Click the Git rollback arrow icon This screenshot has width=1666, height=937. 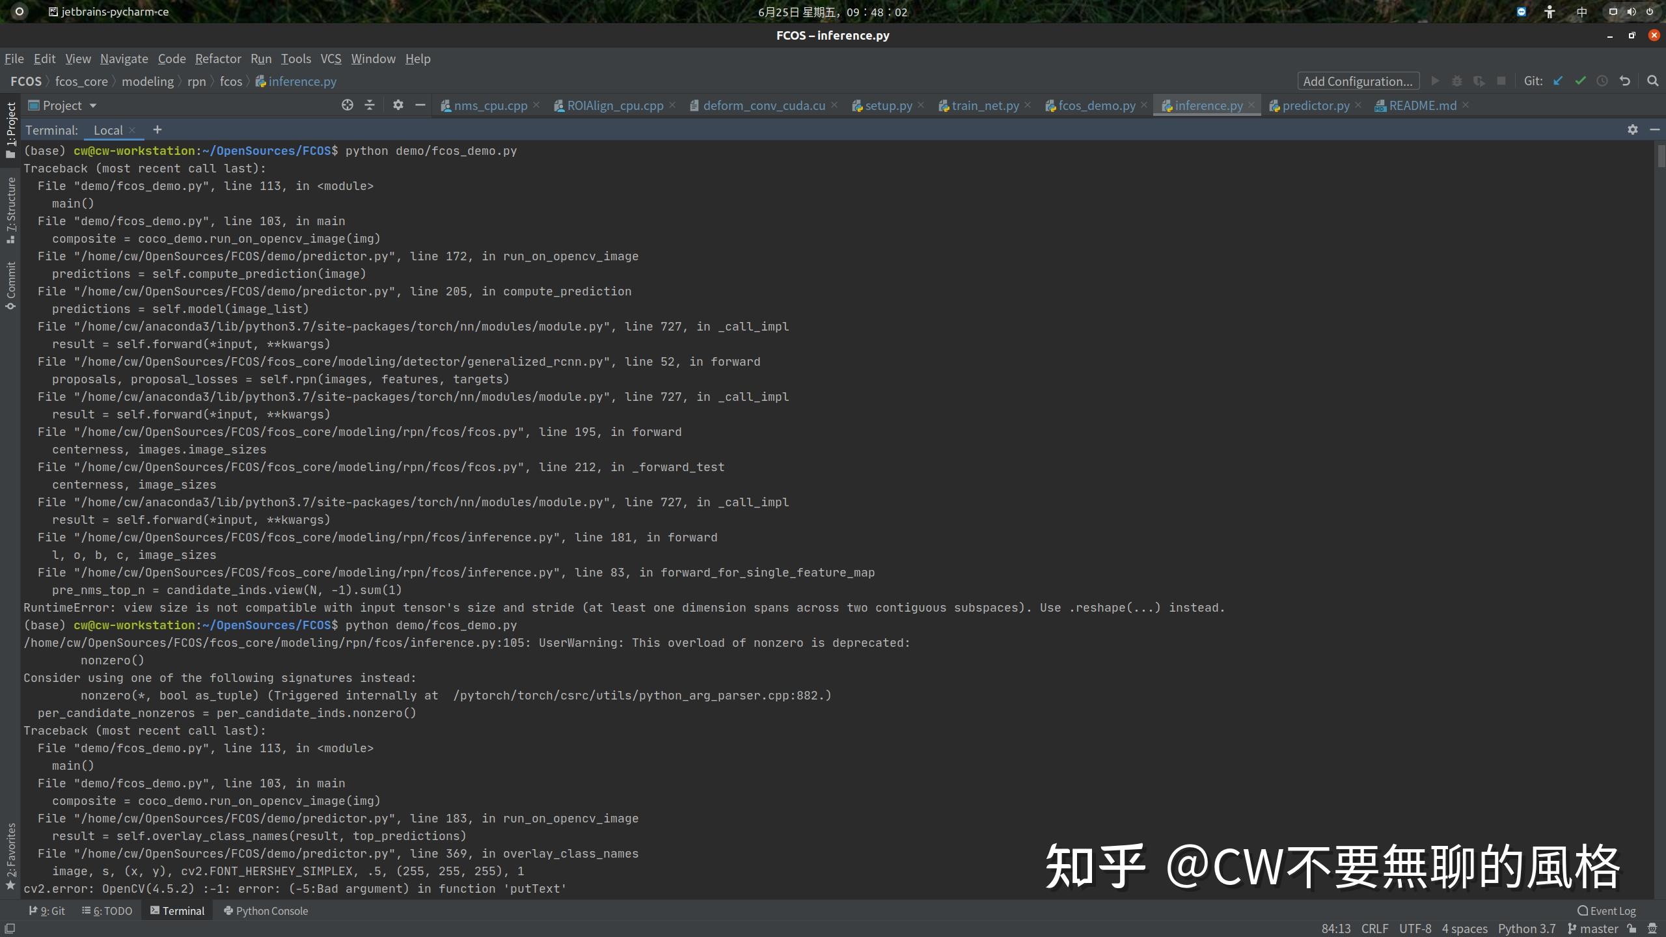click(1625, 81)
